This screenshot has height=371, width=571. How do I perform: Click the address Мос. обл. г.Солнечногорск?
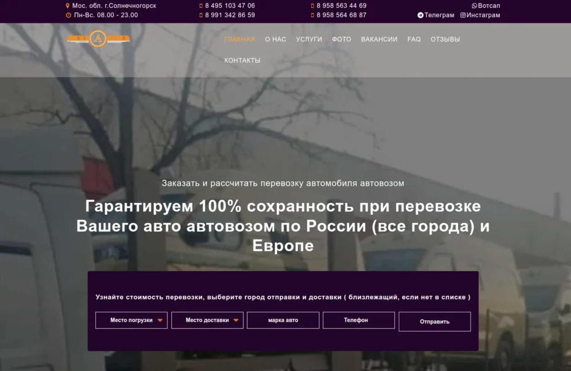(114, 6)
